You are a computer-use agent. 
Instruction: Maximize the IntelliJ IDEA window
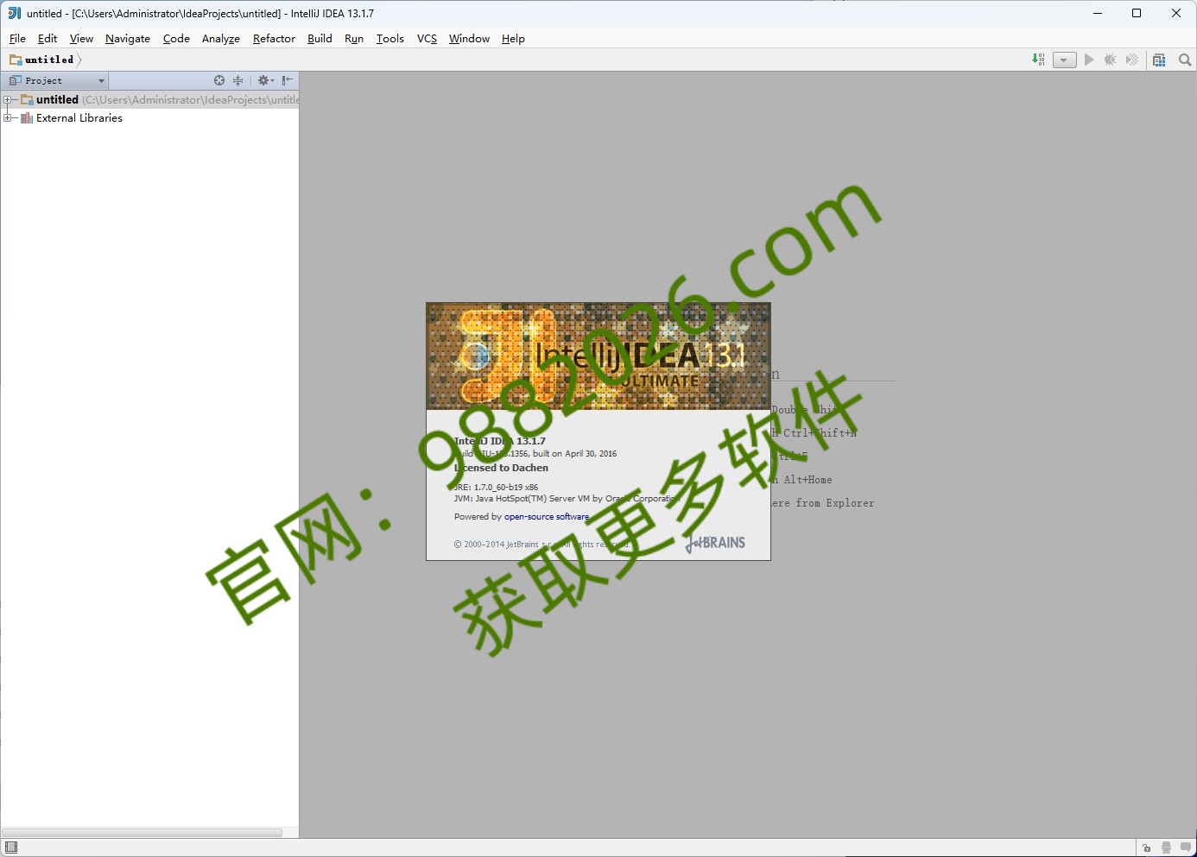1137,13
